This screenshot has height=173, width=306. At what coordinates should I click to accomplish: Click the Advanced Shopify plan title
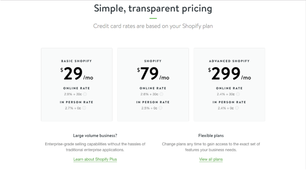pyautogui.click(x=229, y=61)
